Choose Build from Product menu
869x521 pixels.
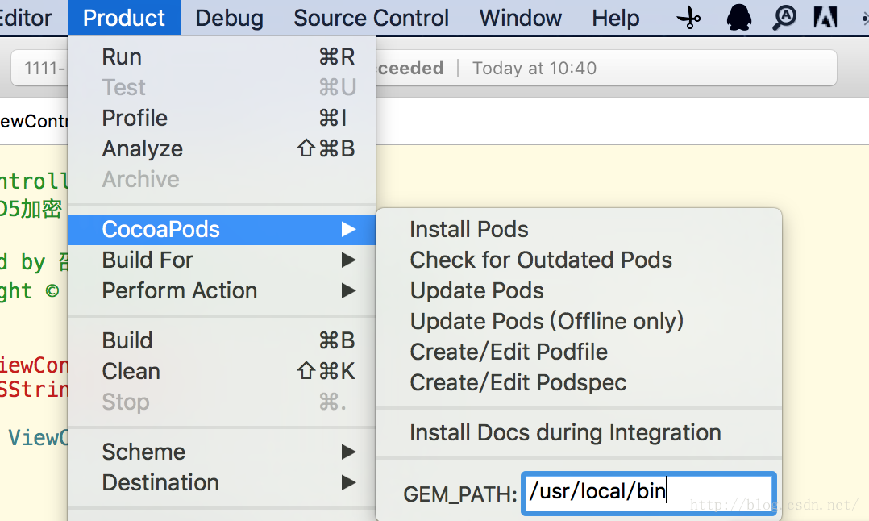(222, 340)
